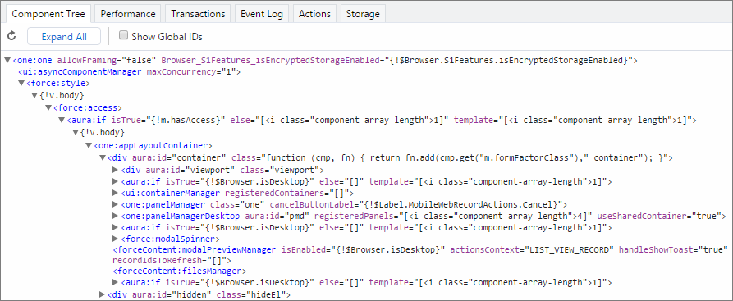Click the actionsContext LIST_VIEW_RECORD text
Image resolution: width=733 pixels, height=301 pixels.
click(532, 250)
